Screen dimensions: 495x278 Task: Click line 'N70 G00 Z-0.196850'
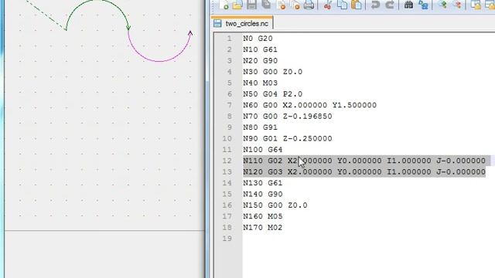tap(288, 117)
